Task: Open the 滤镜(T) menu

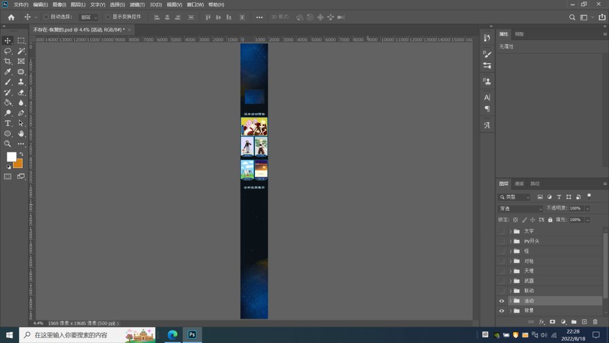Action: (x=137, y=5)
